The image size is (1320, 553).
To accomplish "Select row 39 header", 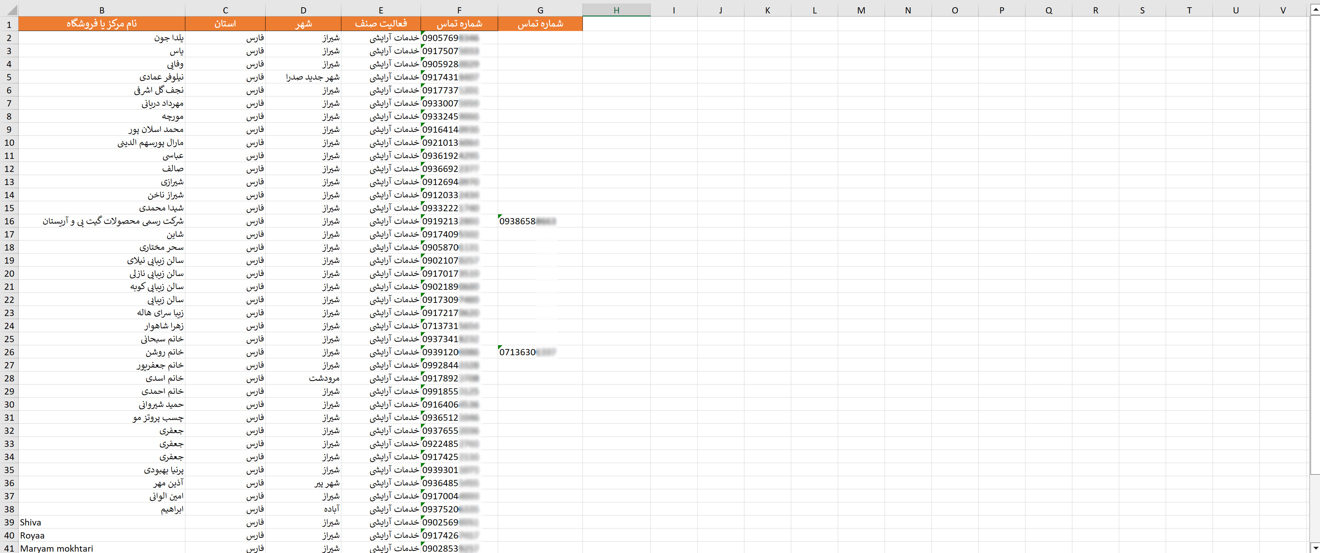I will point(9,522).
